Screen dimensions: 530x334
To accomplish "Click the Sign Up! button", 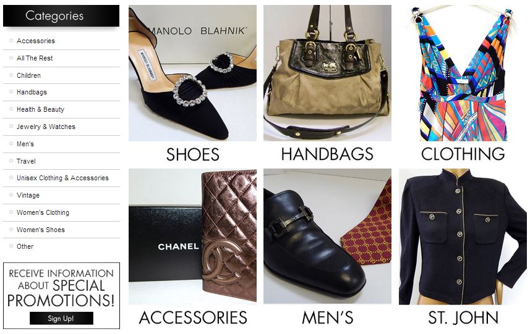I will [x=61, y=318].
